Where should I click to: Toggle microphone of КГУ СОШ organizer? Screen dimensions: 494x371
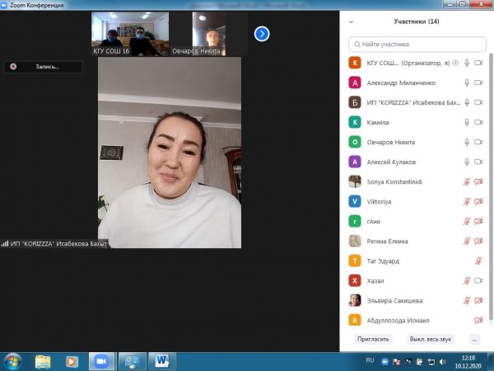point(467,63)
